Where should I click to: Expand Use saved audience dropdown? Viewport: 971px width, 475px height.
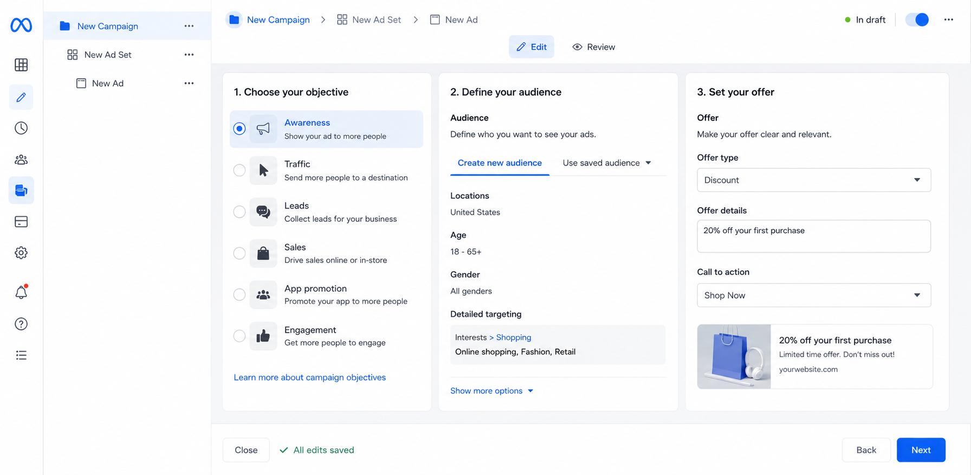pos(607,163)
